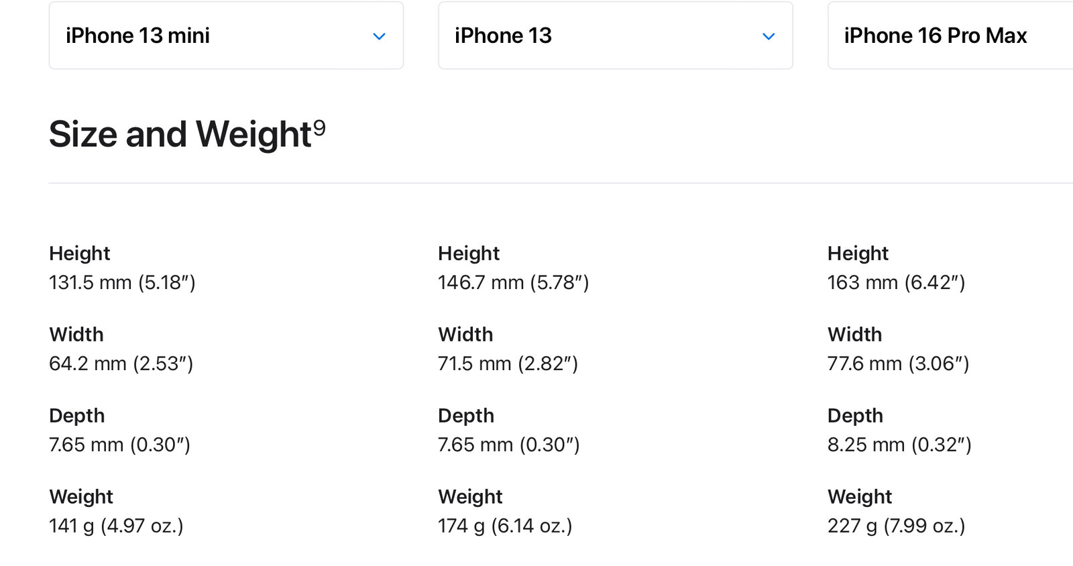Click the 77.6 mm width value
1073x566 pixels.
coord(898,363)
